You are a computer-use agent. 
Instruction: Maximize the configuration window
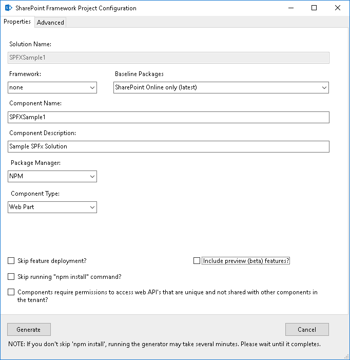pos(314,8)
